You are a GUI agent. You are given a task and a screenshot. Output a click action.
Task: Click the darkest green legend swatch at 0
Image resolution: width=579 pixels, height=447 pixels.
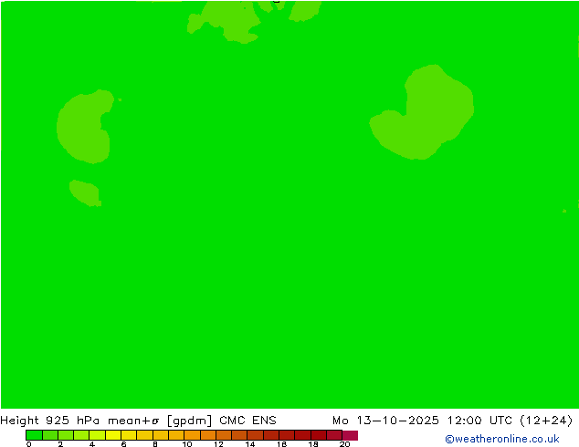[34, 435]
